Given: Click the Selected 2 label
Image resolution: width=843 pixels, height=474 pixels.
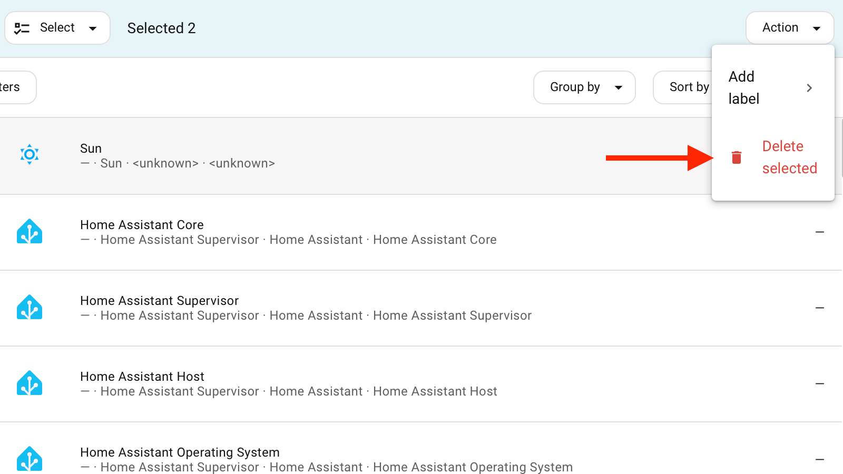Looking at the screenshot, I should [x=161, y=28].
